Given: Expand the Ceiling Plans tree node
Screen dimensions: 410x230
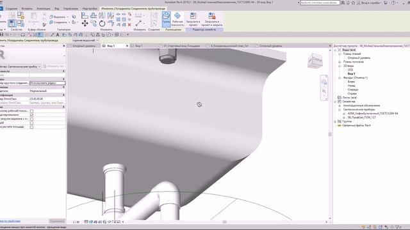Looking at the screenshot, I should click(x=340, y=62).
